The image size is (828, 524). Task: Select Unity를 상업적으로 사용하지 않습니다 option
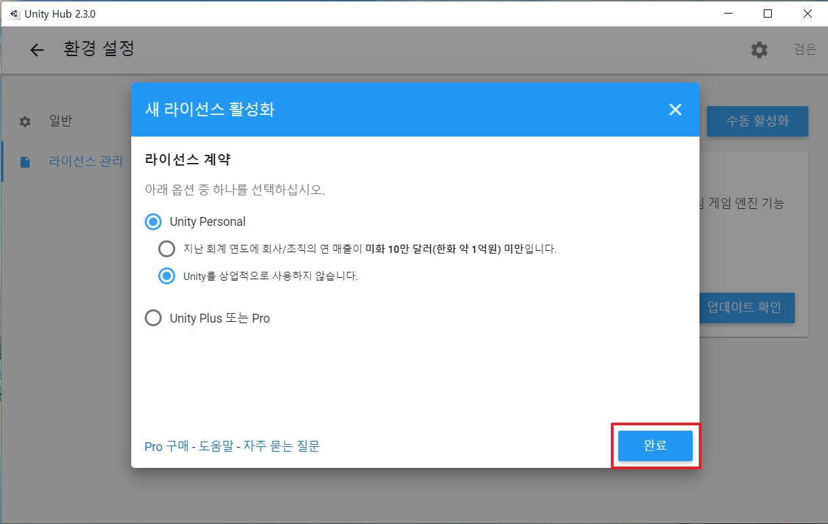[x=166, y=276]
